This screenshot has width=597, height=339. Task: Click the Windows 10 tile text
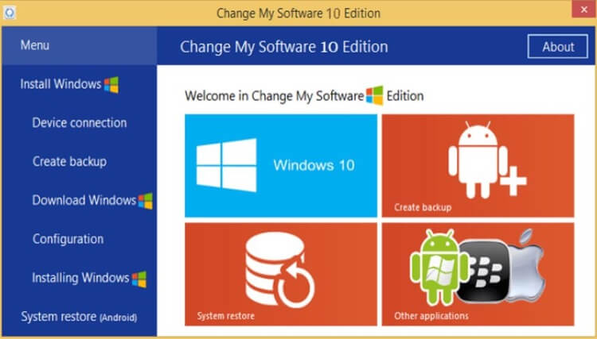(x=314, y=165)
